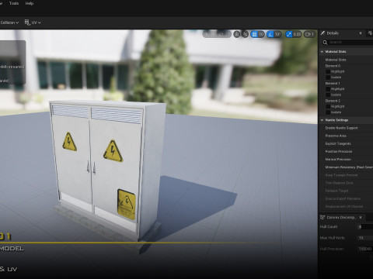Collapse the Nanite Settings section
Screen dimensions: 373x279
(322, 120)
